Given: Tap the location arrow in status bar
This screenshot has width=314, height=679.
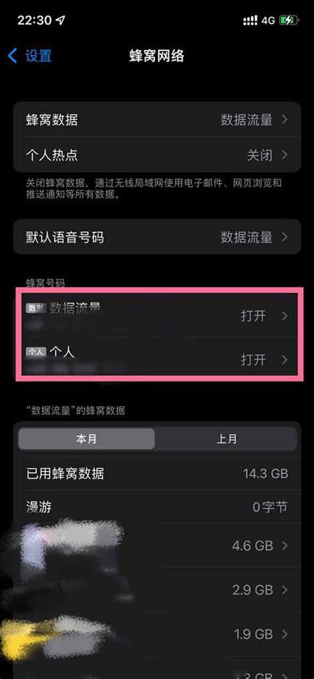Looking at the screenshot, I should (x=60, y=21).
